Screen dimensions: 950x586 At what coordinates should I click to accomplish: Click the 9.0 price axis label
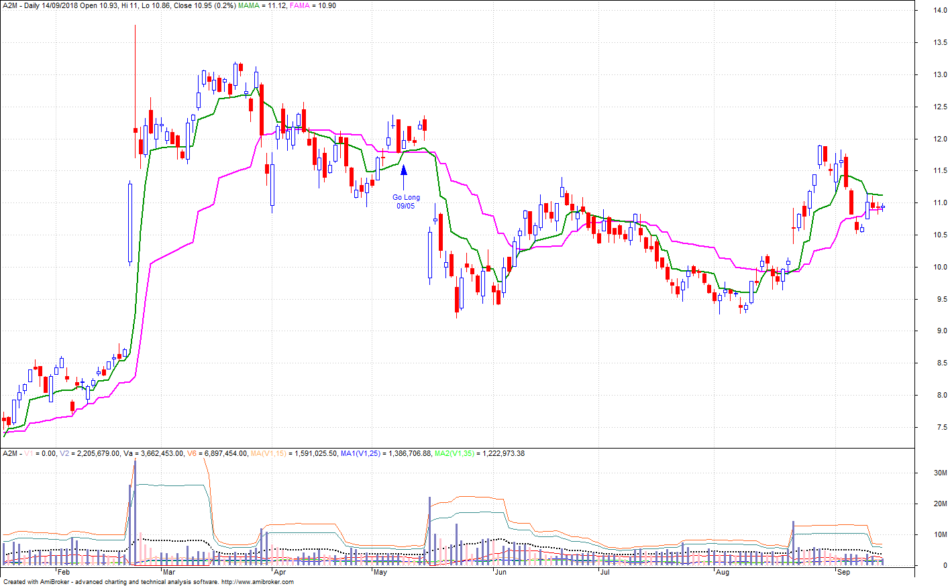pos(941,331)
